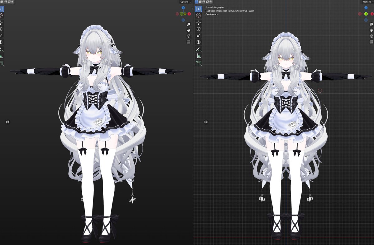Open the Options dropdown in left viewport
This screenshot has height=245, width=374.
click(x=186, y=2)
